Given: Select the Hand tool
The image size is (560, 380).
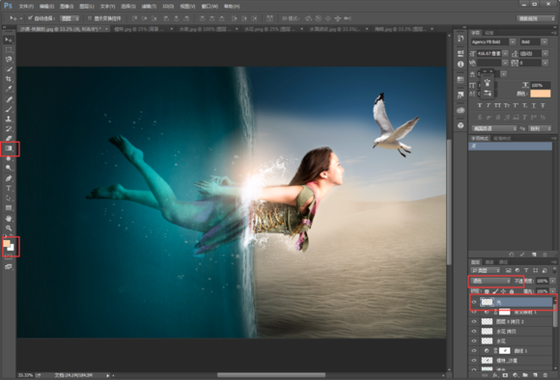Looking at the screenshot, I should click(x=9, y=218).
